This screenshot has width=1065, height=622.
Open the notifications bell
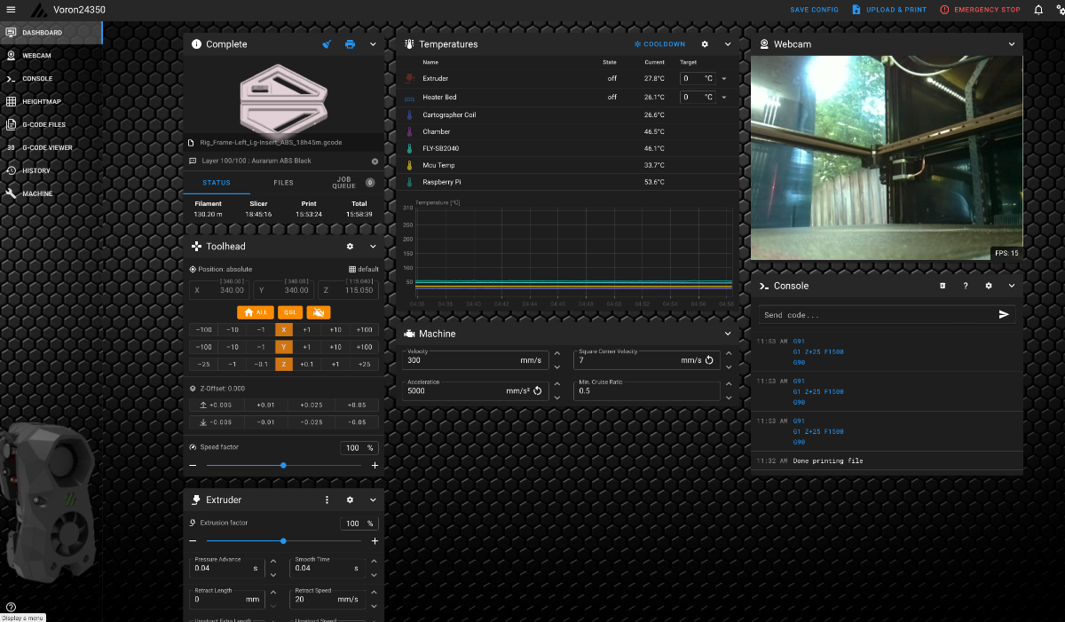[1038, 10]
